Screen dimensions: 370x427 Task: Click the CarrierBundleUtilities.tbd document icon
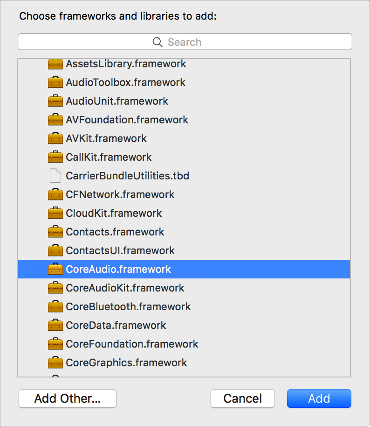55,176
